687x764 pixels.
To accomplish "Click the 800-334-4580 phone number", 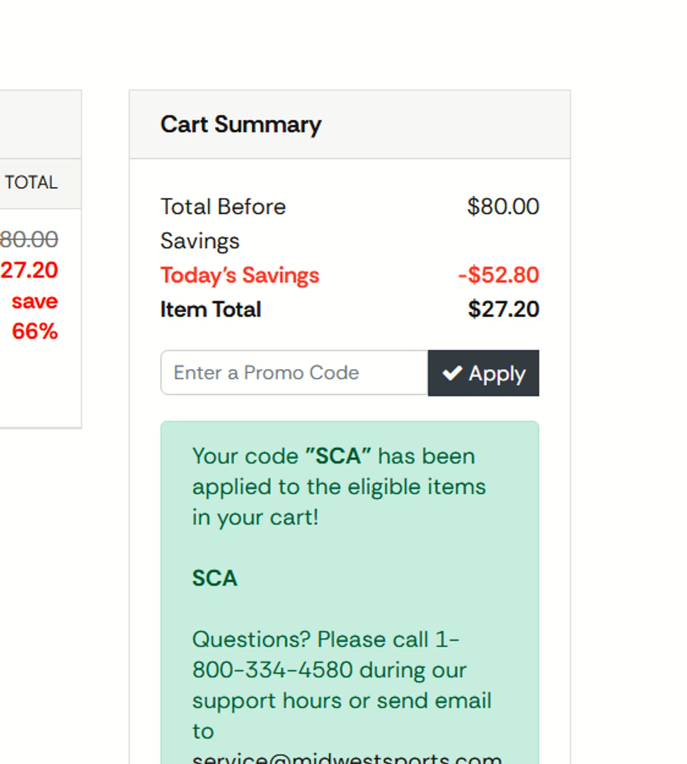I will [x=272, y=670].
